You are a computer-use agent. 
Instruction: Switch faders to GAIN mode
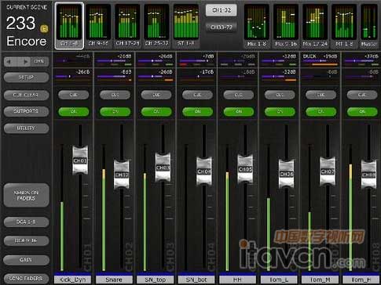26,260
